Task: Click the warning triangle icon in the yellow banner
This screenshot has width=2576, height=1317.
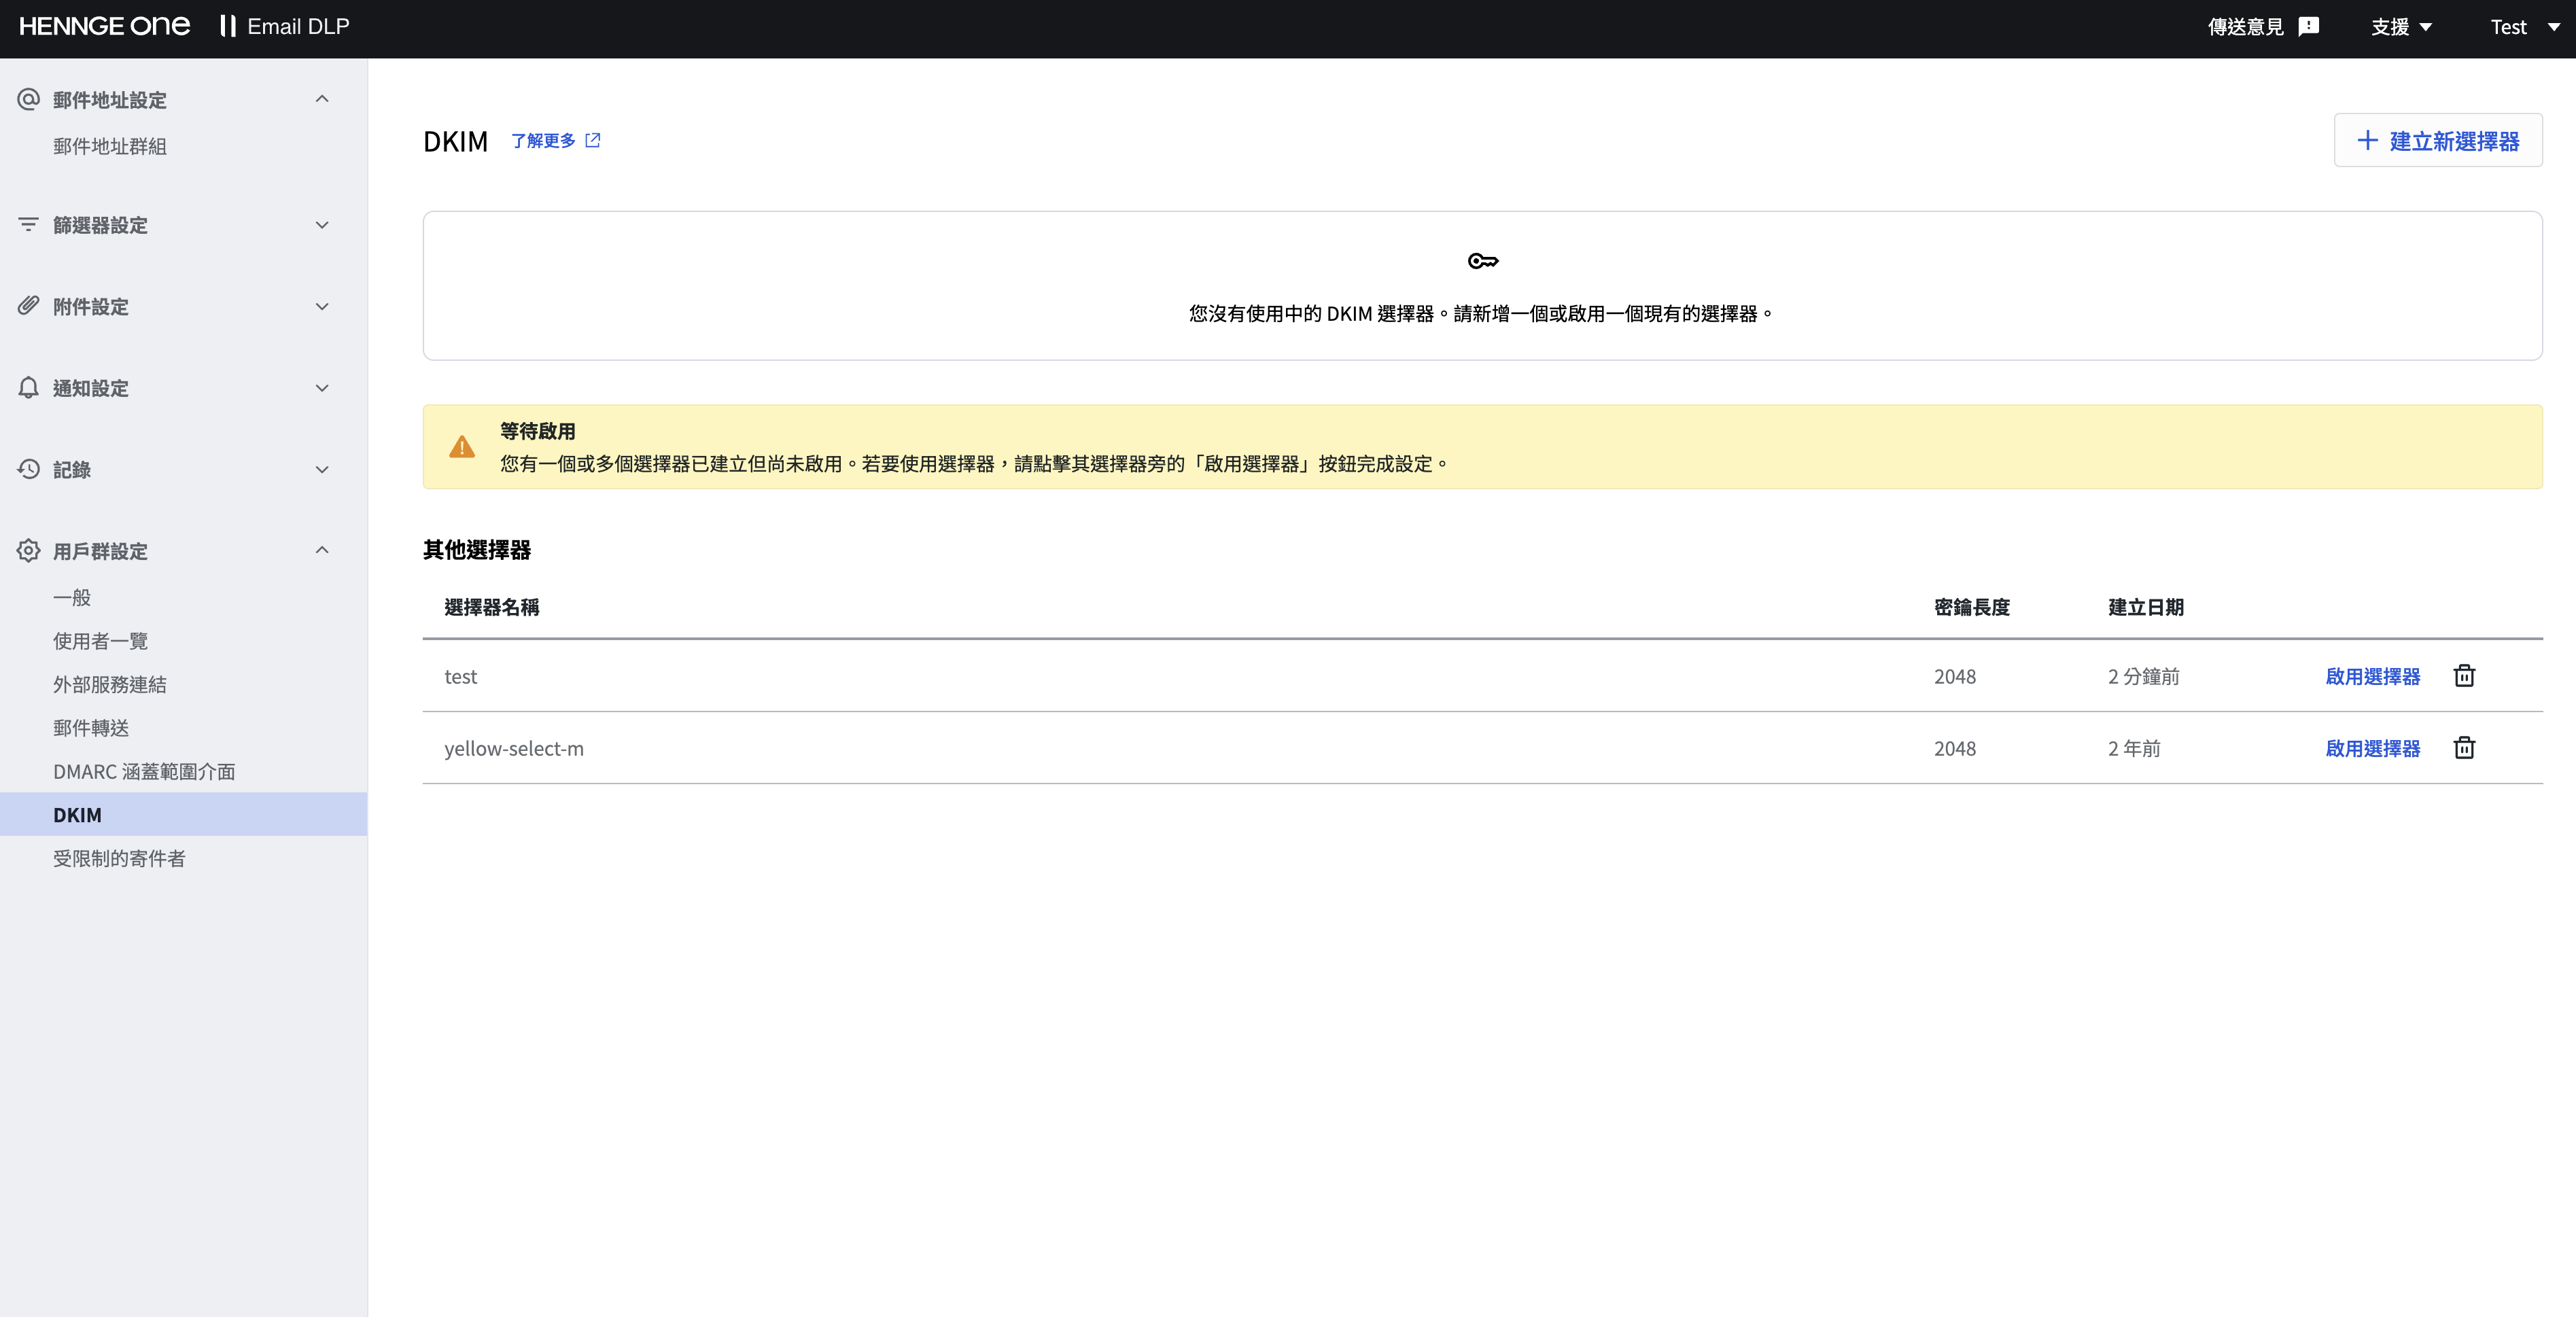Action: (462, 446)
